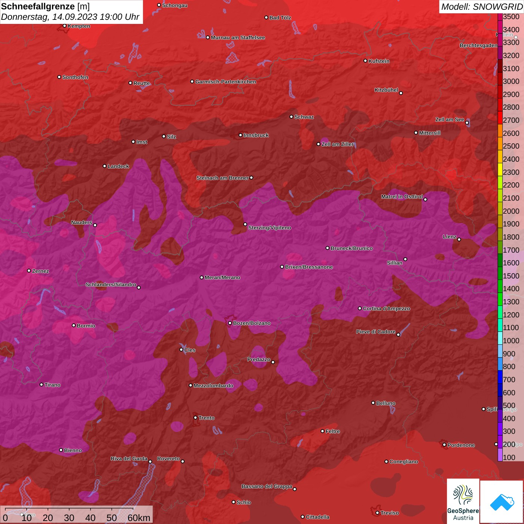Click the Landeck town label

coord(118,166)
